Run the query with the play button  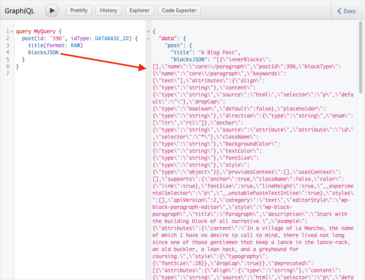[x=52, y=11]
